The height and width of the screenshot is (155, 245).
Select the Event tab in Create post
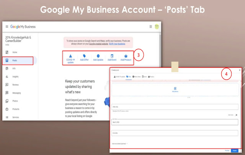coord(144,77)
